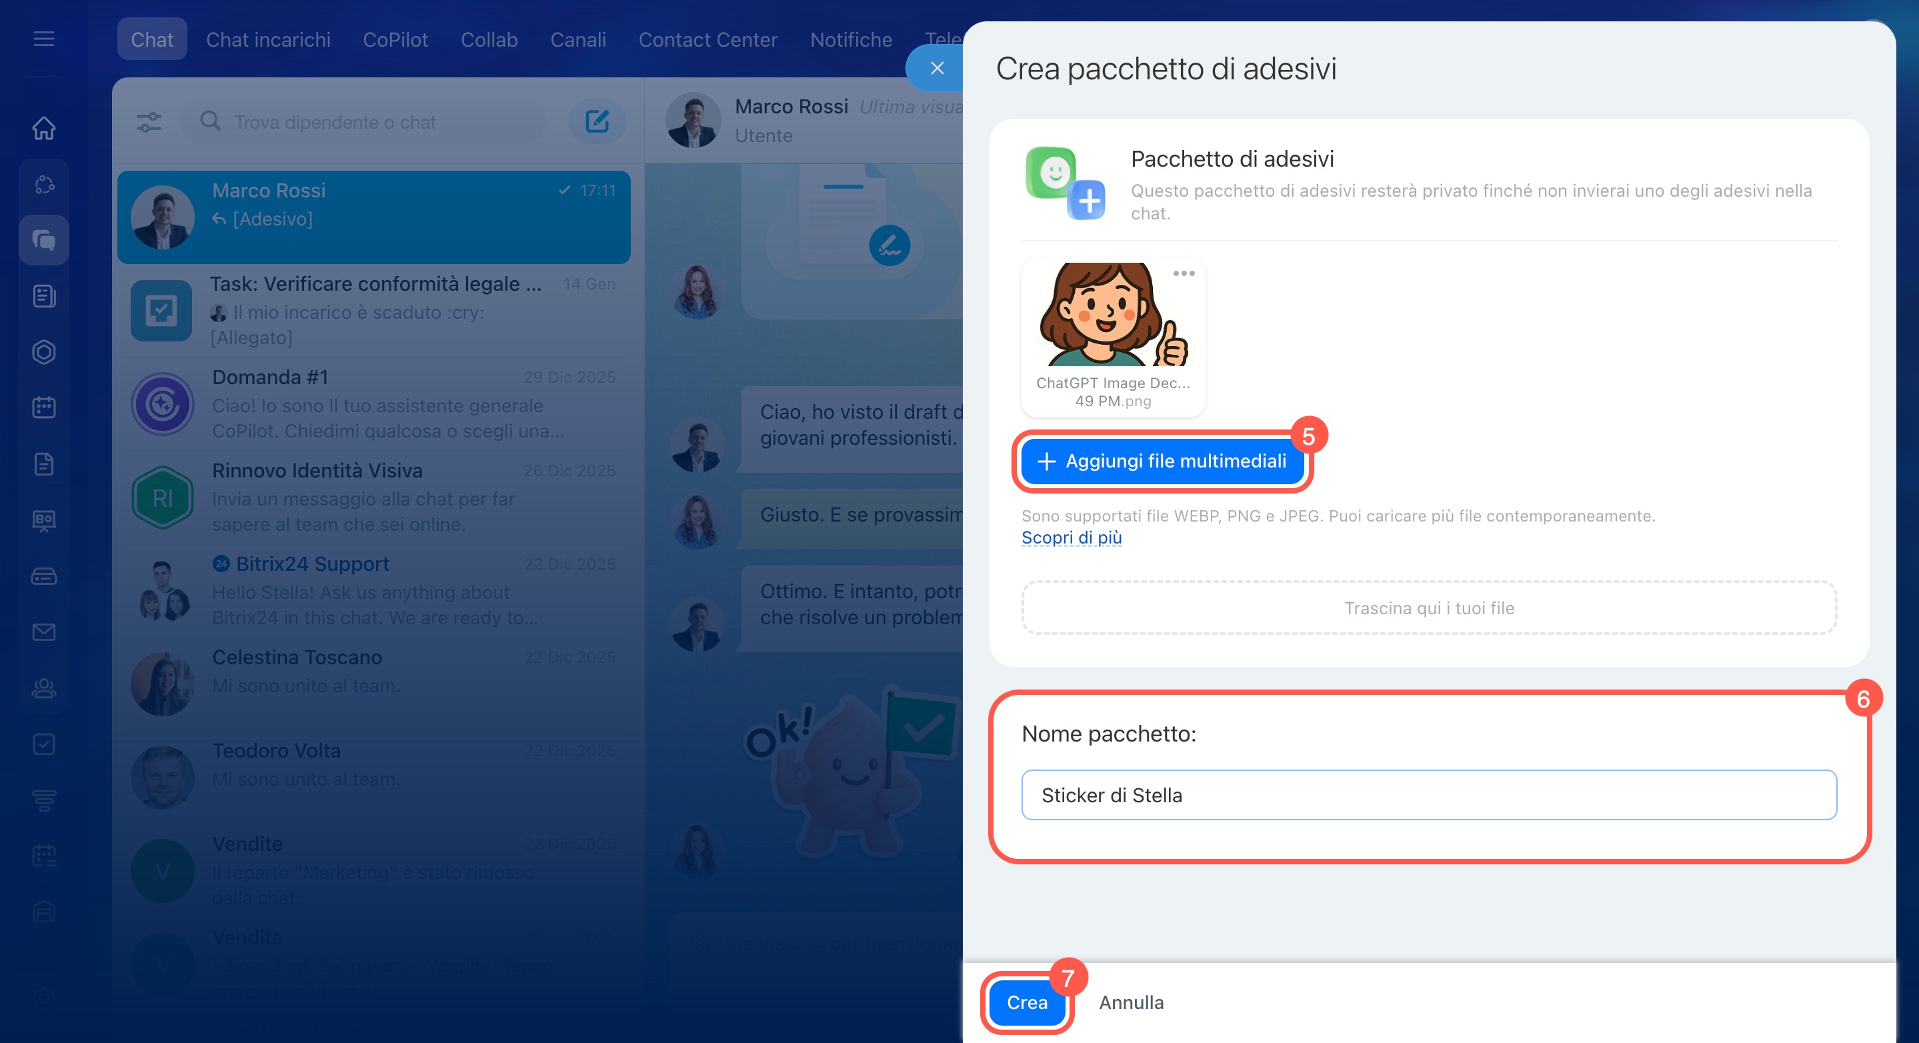
Task: Open the messenger chat icon in sidebar
Action: coord(44,240)
